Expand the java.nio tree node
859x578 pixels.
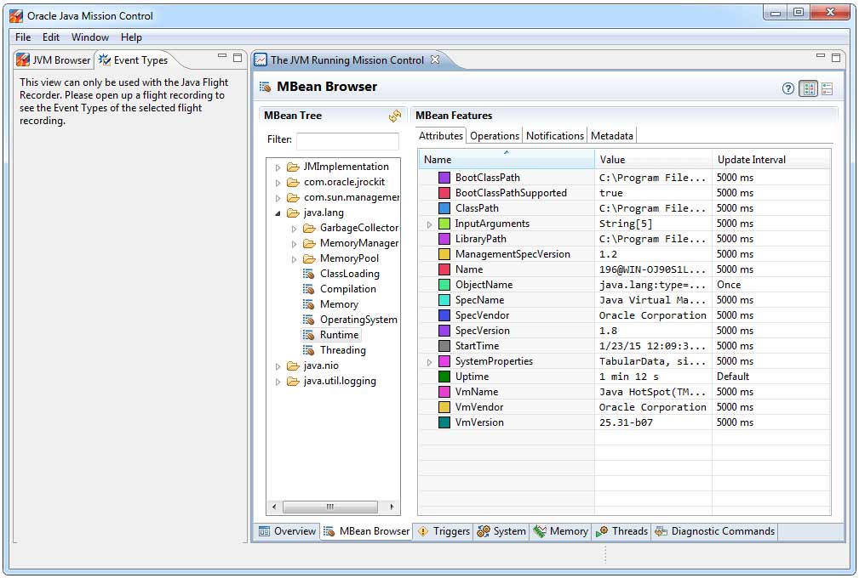(278, 366)
